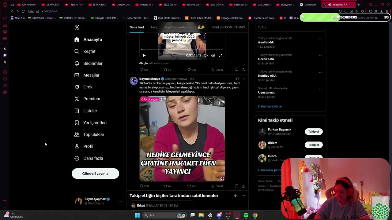Open Bayrak Medya profile avatar
Screen dimensions: 392x220
134,81
